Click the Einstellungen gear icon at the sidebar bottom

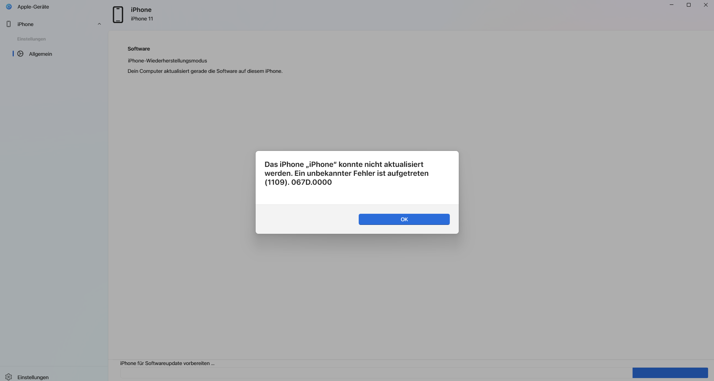(9, 377)
